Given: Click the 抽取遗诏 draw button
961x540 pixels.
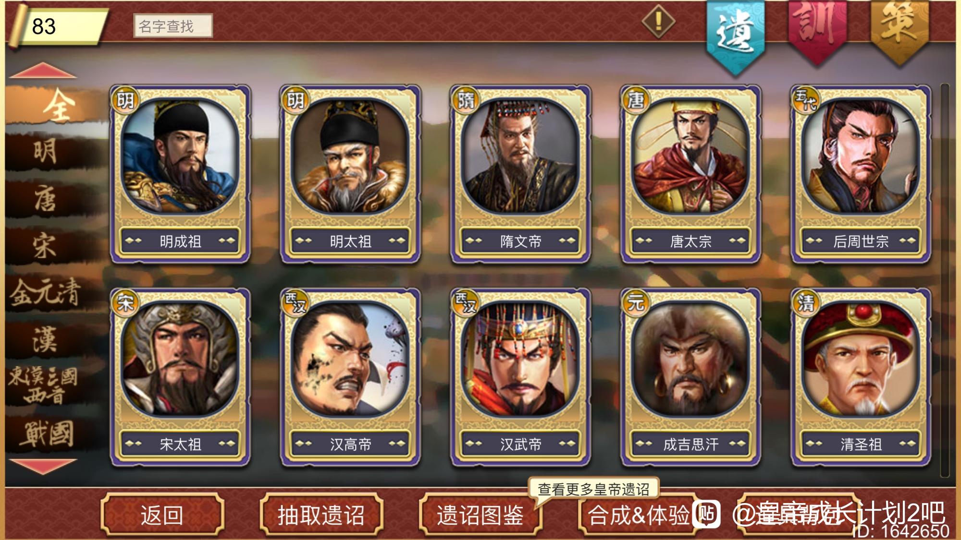Looking at the screenshot, I should 321,515.
